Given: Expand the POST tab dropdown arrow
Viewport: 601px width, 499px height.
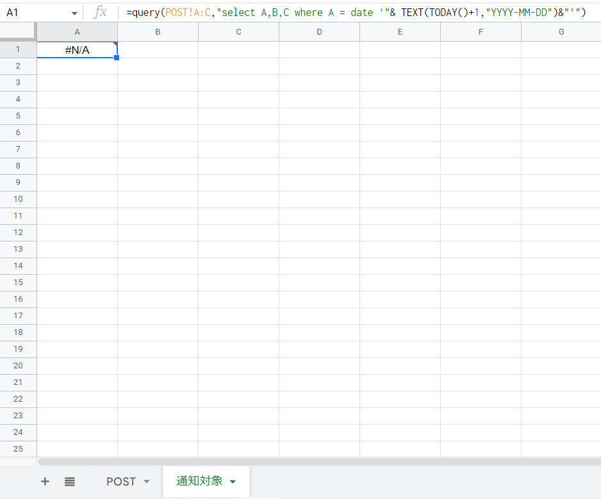Looking at the screenshot, I should pos(147,481).
